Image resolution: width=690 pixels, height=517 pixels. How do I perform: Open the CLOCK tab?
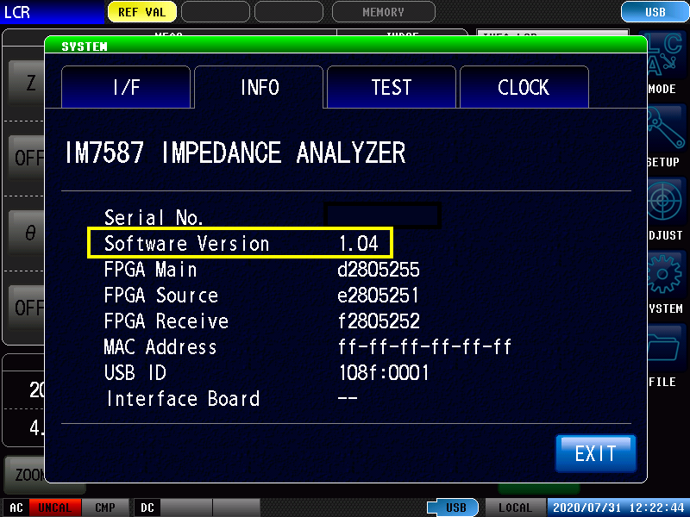[x=524, y=87]
